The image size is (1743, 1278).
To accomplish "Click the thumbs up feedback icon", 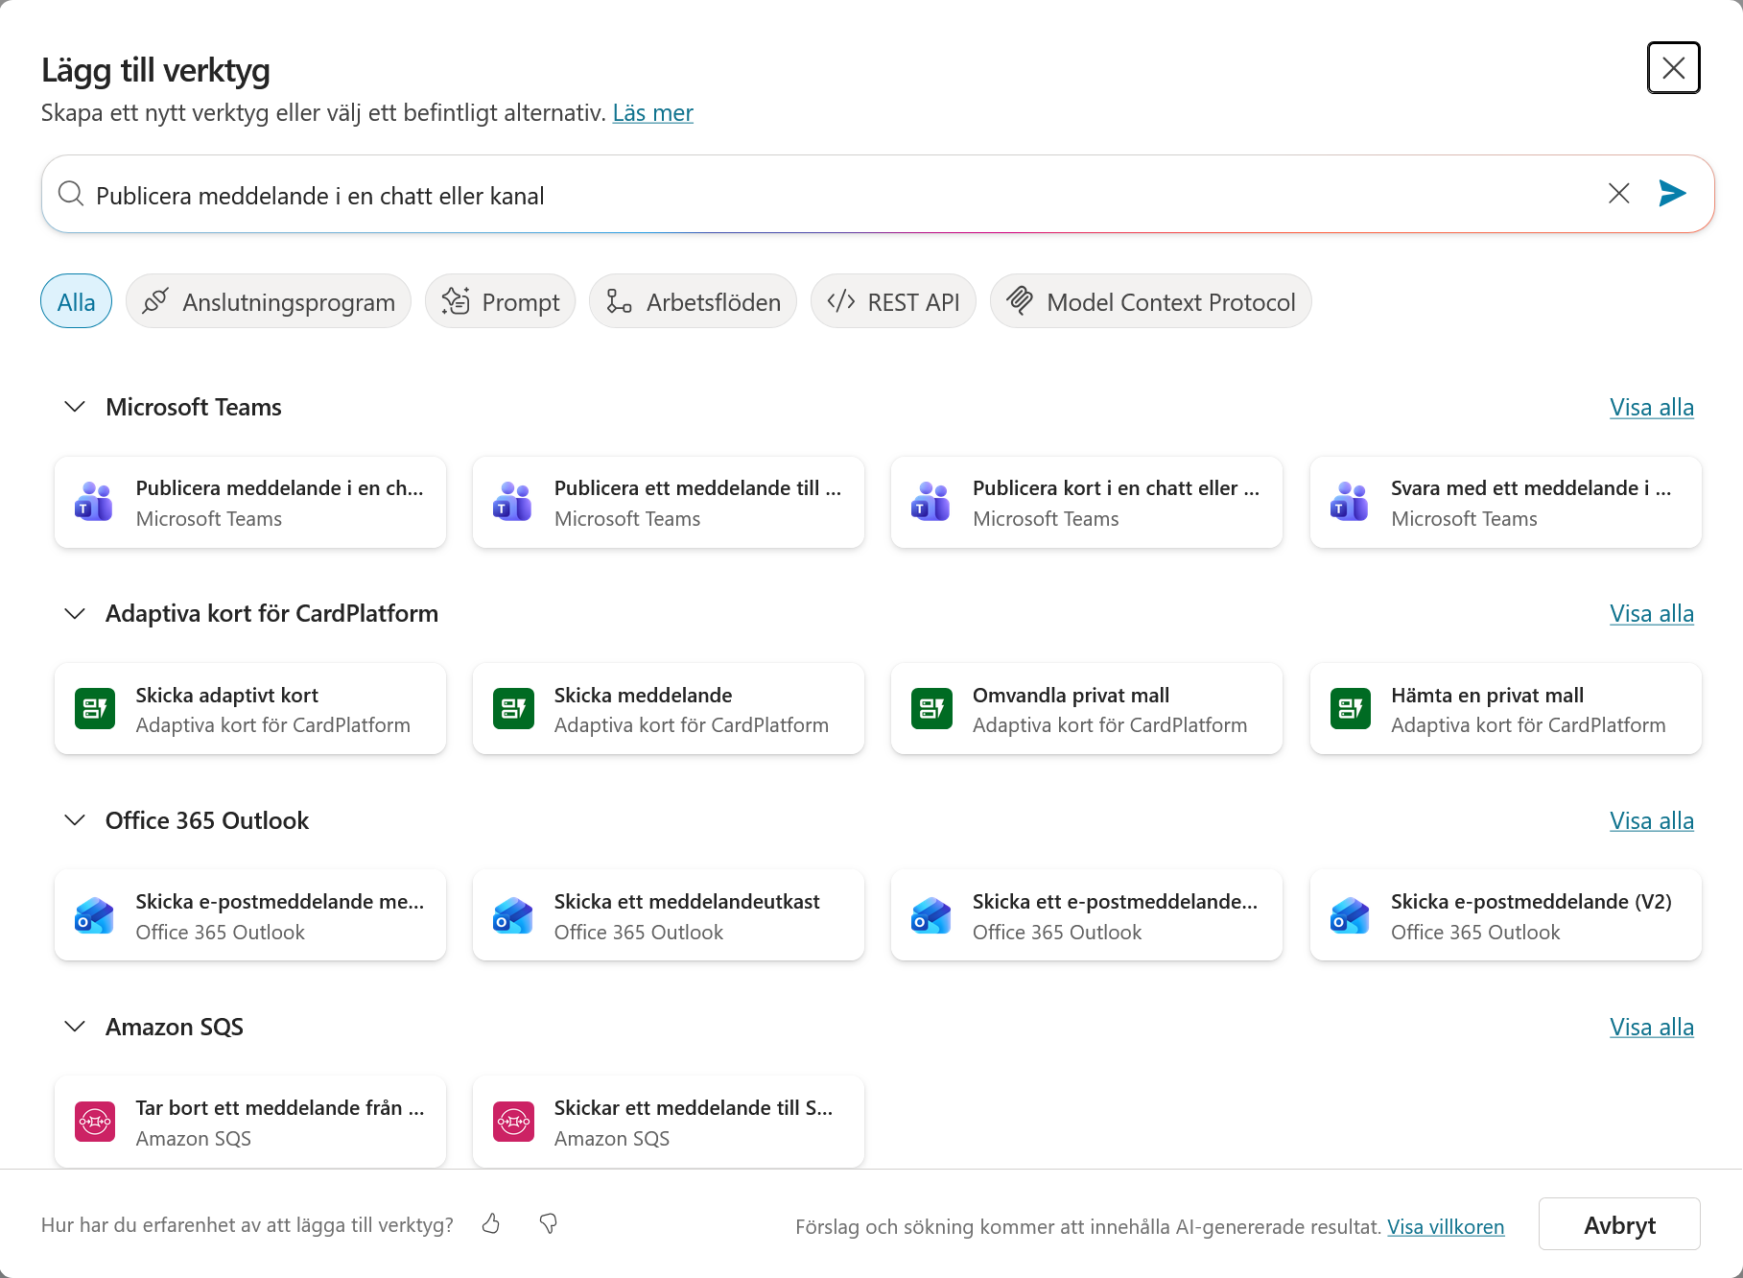I will (491, 1224).
